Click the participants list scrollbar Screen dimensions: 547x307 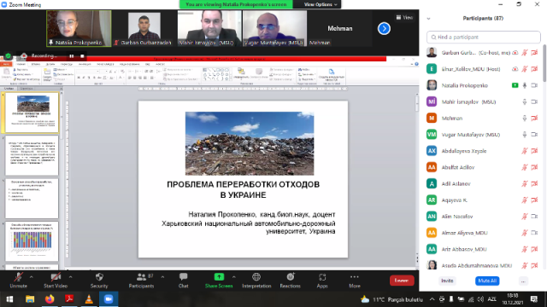pyautogui.click(x=544, y=63)
